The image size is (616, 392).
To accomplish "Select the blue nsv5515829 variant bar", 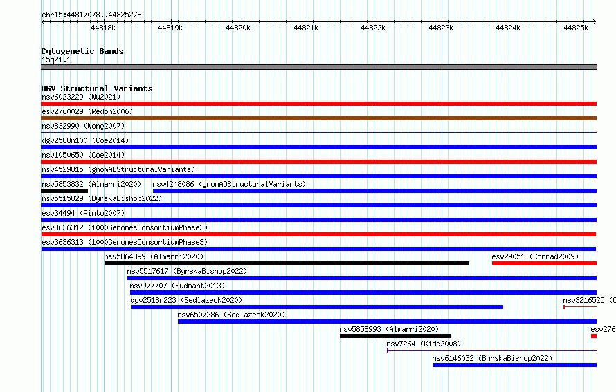I will (x=318, y=205).
